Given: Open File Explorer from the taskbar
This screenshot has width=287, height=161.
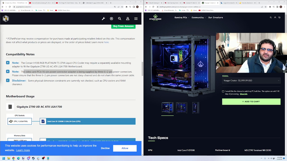Looking at the screenshot, I should click(x=9, y=158).
